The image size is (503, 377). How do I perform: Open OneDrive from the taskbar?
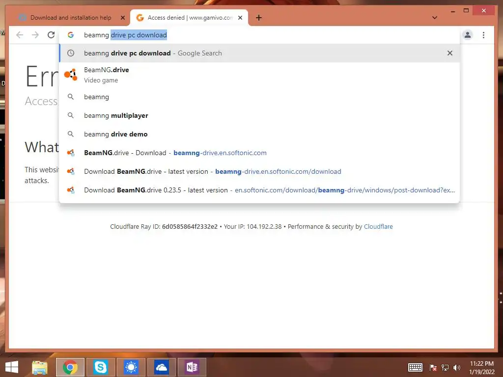pyautogui.click(x=161, y=367)
